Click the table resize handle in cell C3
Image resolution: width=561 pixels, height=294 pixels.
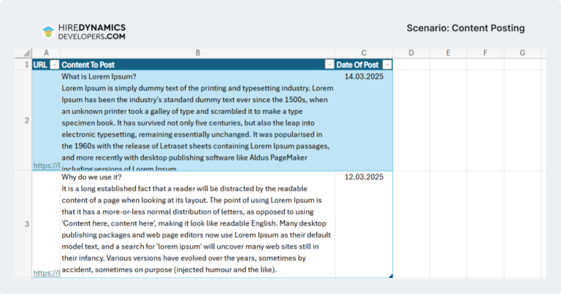click(391, 276)
